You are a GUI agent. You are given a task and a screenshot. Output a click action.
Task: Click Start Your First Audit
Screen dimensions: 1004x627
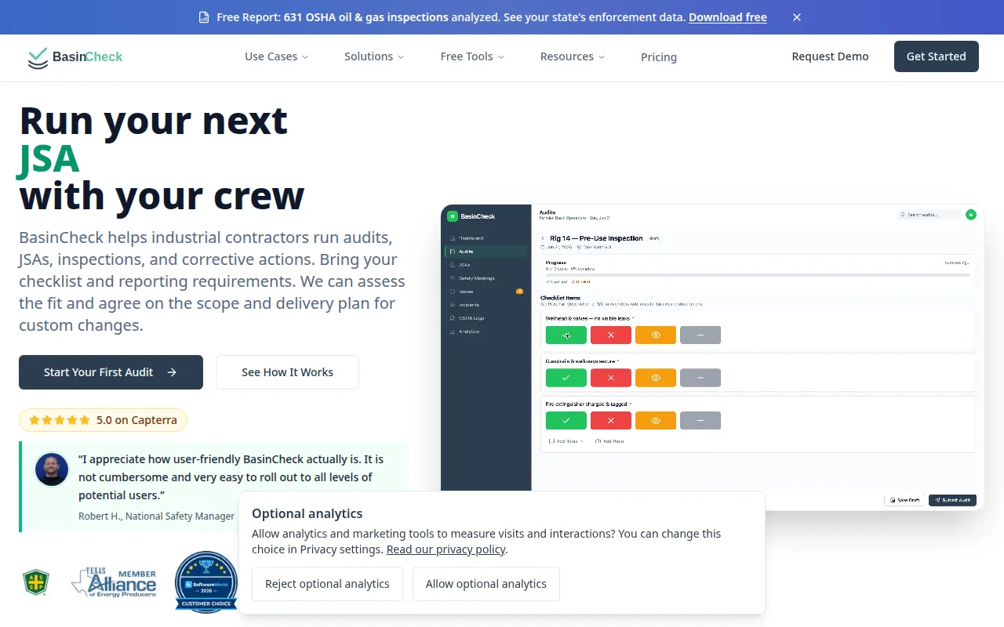(111, 372)
